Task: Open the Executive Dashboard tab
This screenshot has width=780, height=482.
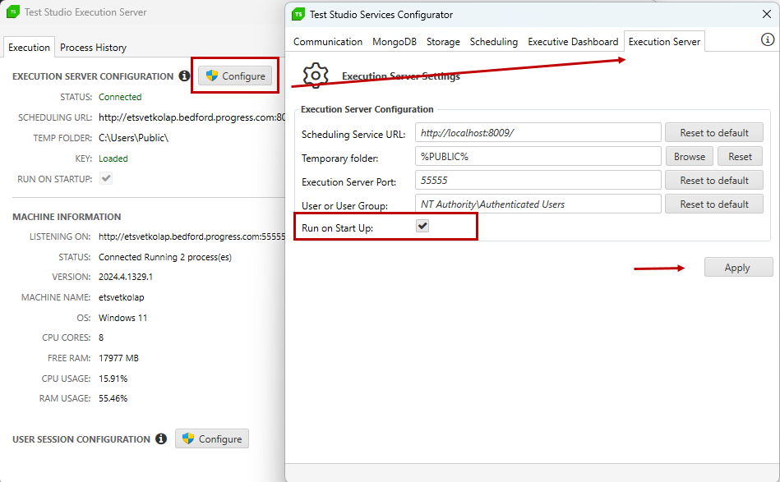Action: [573, 42]
